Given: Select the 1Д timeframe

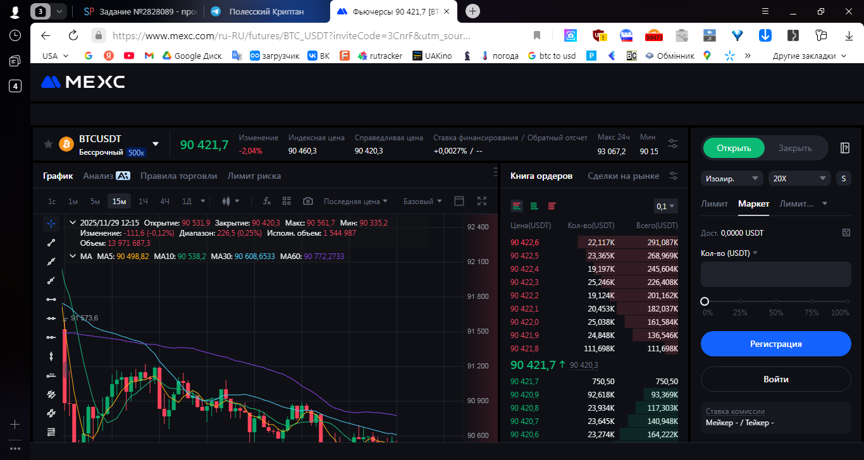Looking at the screenshot, I should point(187,201).
